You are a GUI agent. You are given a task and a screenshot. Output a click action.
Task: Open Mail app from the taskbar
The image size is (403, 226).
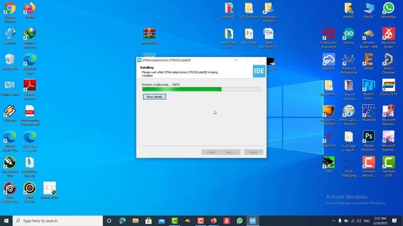[x=161, y=220]
